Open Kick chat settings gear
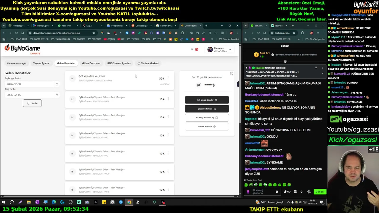Viewport: 379px width, 213px height. [301, 192]
